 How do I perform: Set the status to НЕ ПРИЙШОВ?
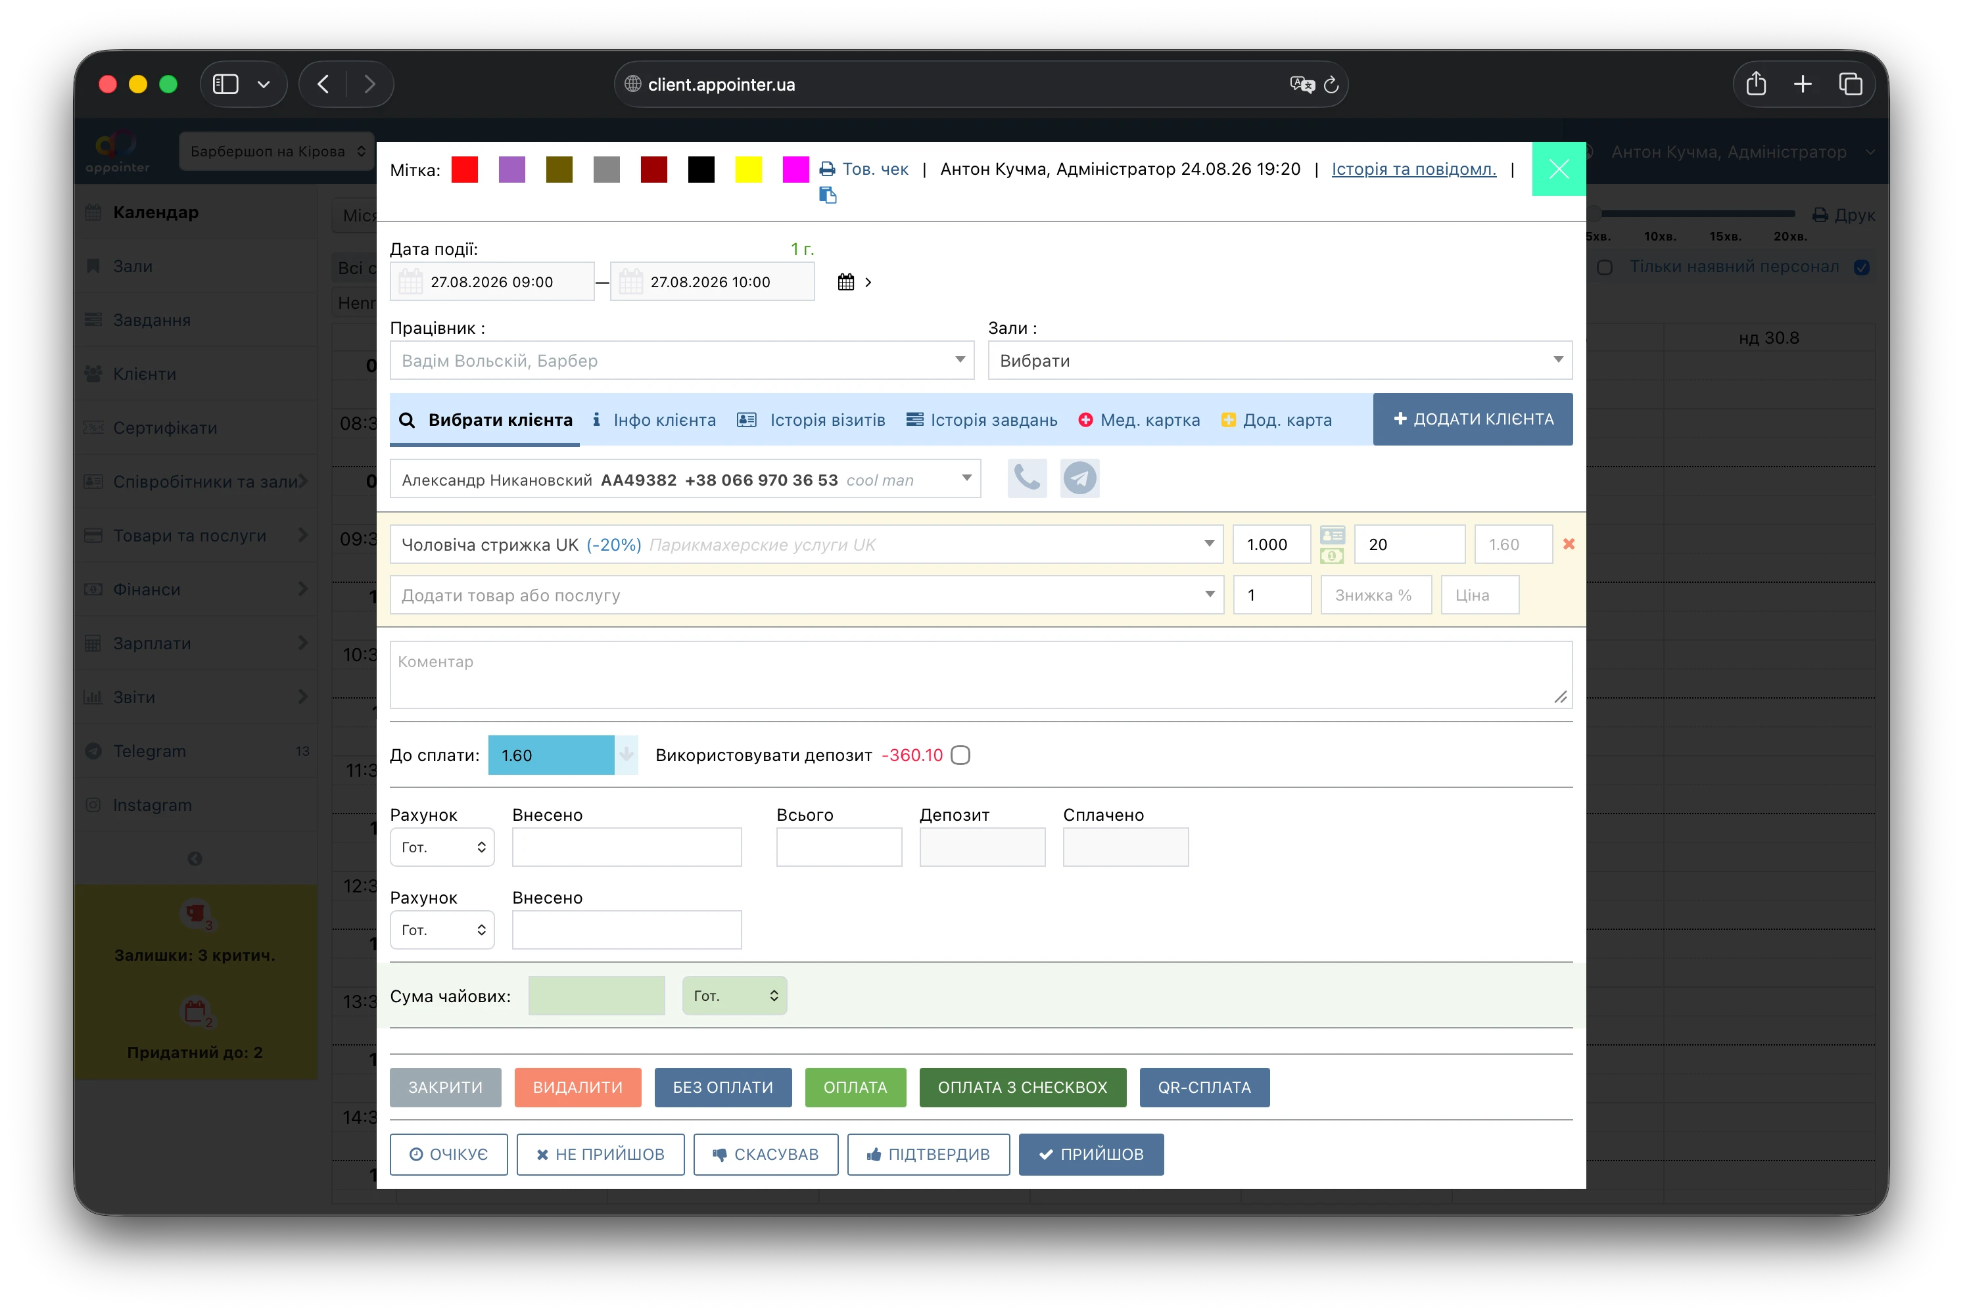[x=600, y=1155]
